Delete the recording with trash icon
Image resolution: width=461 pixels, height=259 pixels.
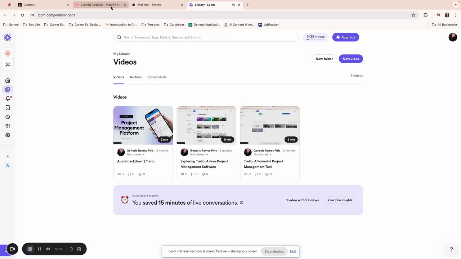[79, 249]
